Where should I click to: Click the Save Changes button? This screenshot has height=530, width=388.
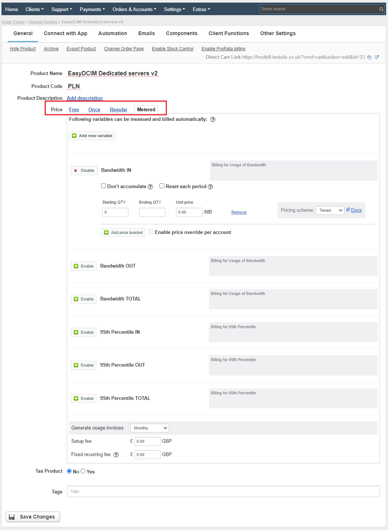[33, 517]
